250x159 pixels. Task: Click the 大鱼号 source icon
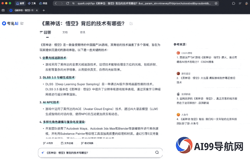(178, 115)
